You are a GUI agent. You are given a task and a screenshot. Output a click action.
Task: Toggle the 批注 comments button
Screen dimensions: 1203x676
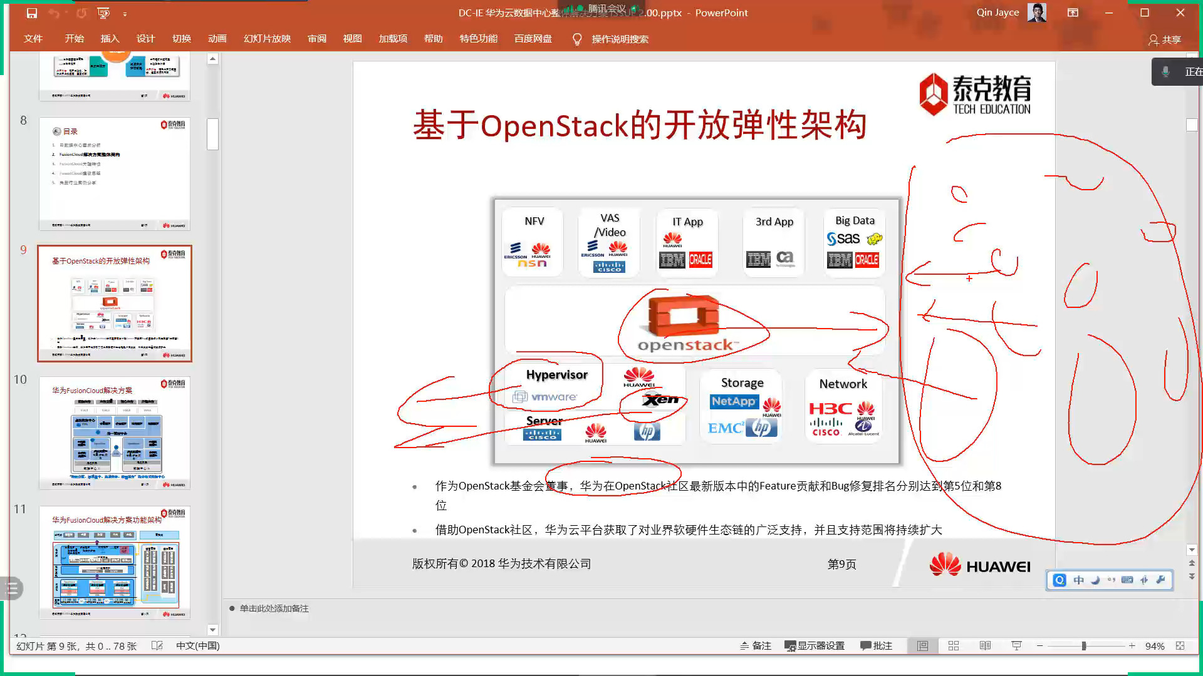coord(876,645)
